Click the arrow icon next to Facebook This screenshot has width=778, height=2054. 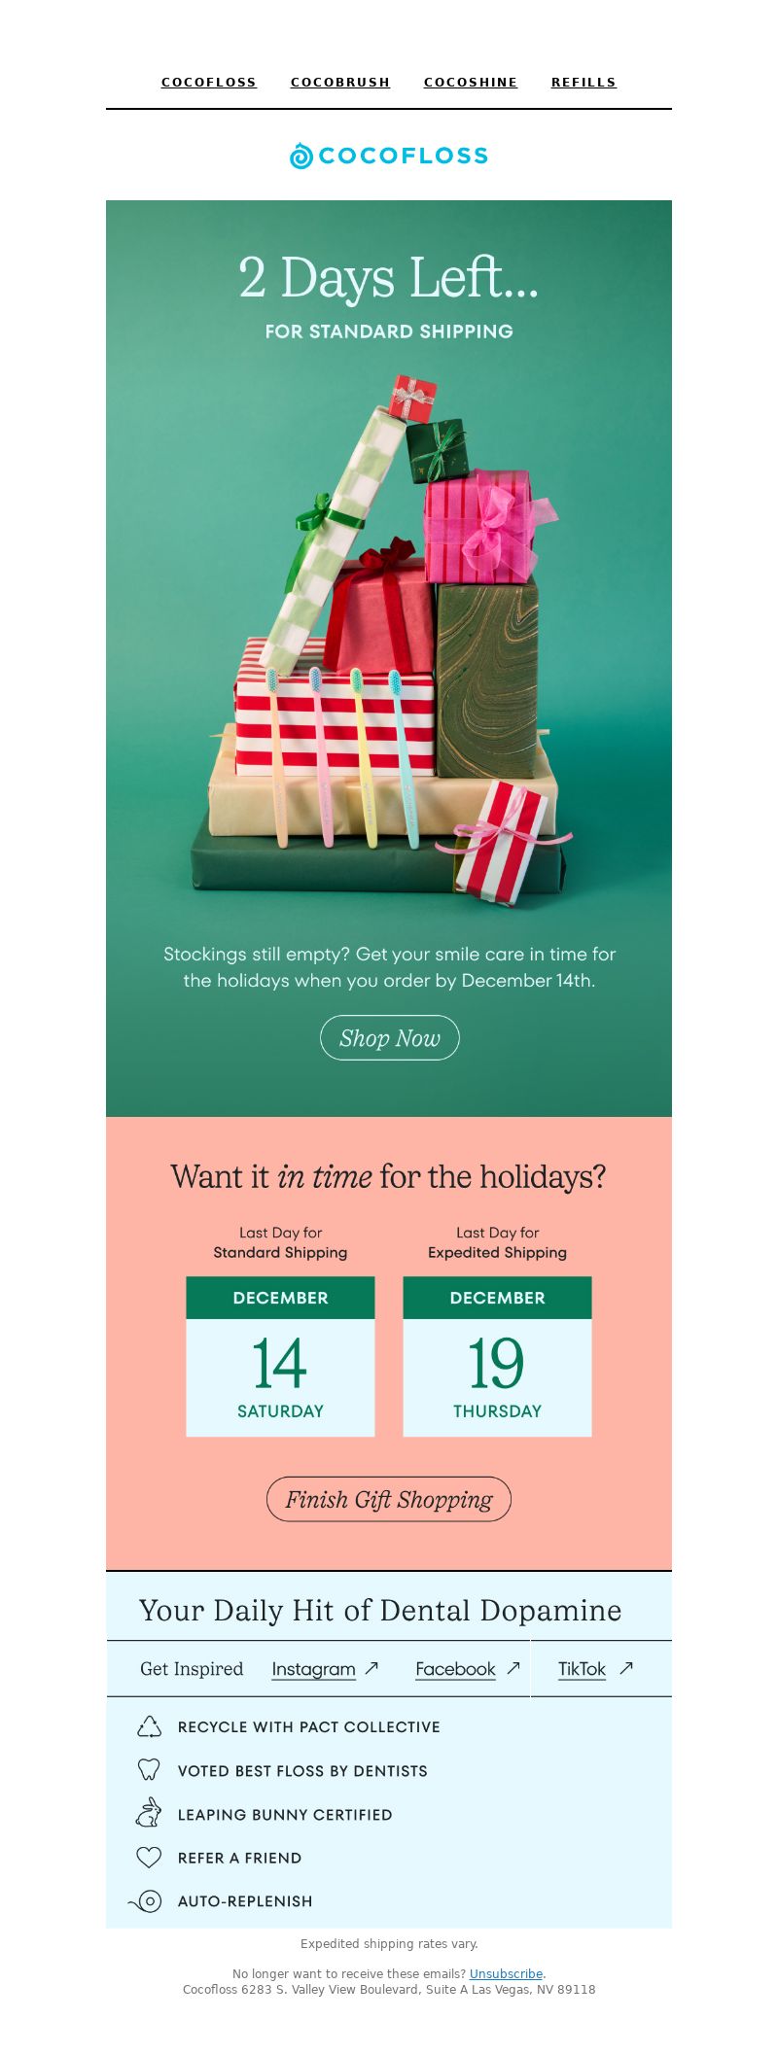pos(513,1668)
